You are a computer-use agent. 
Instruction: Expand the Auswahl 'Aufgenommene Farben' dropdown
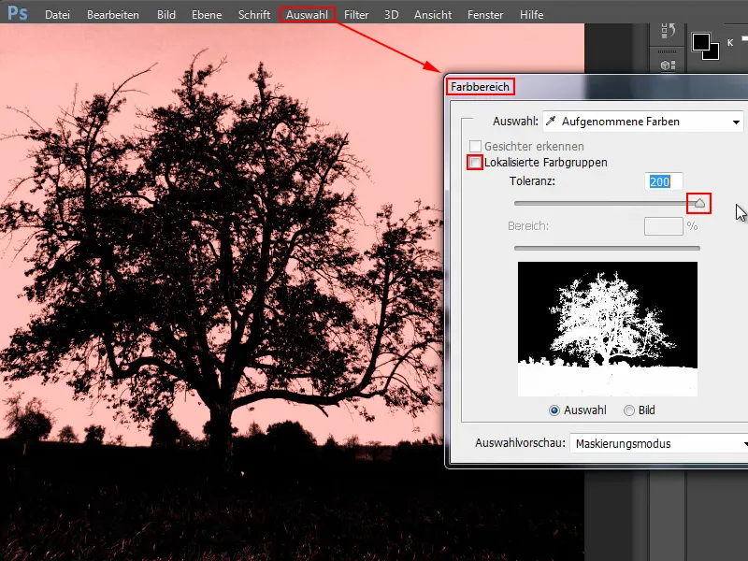(x=643, y=122)
